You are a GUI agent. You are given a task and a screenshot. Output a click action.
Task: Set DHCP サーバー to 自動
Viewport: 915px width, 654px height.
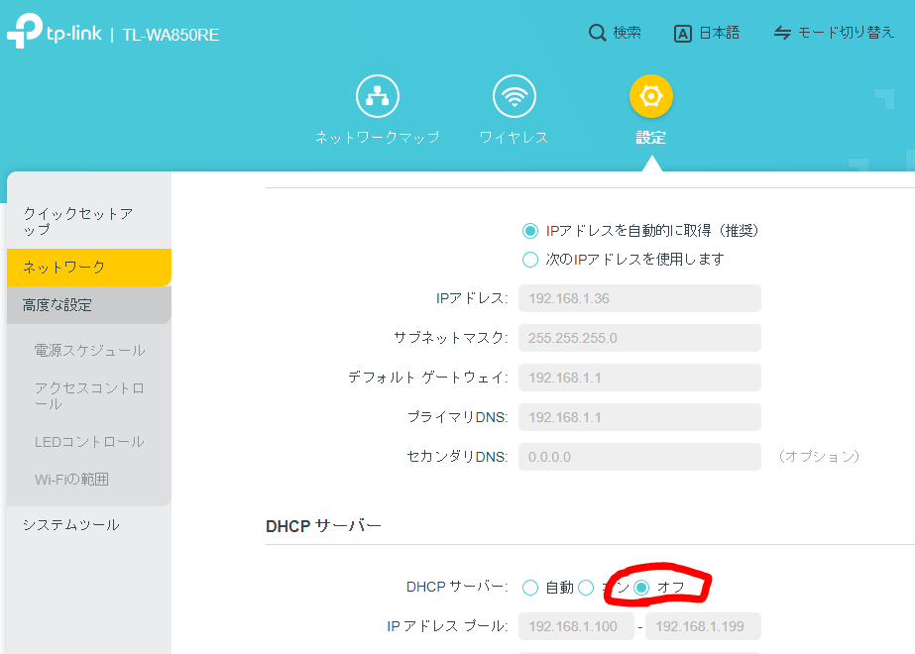click(529, 588)
